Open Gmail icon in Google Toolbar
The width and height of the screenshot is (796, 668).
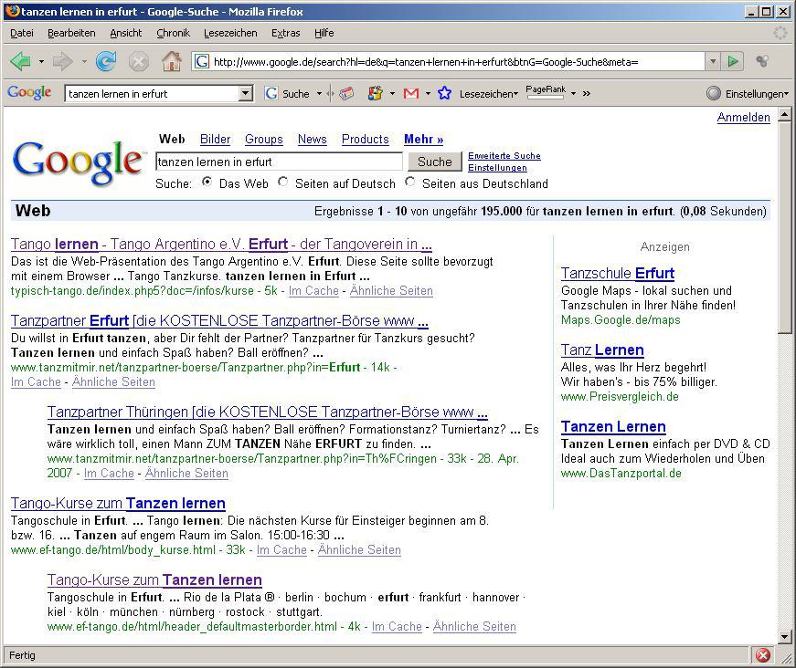pos(410,93)
